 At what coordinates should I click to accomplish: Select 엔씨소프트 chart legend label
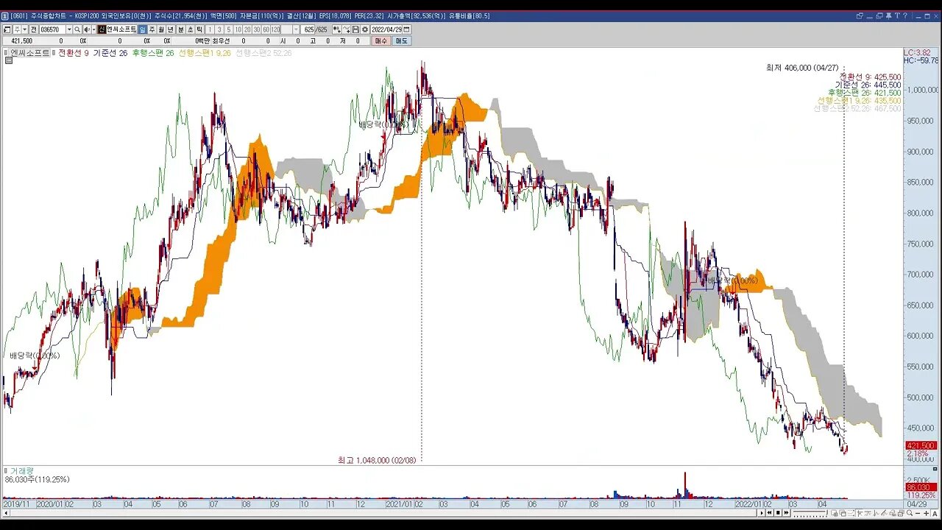[30, 53]
